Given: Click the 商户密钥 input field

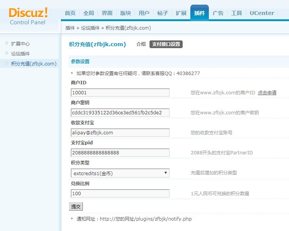Looking at the screenshot, I should click(x=120, y=112).
